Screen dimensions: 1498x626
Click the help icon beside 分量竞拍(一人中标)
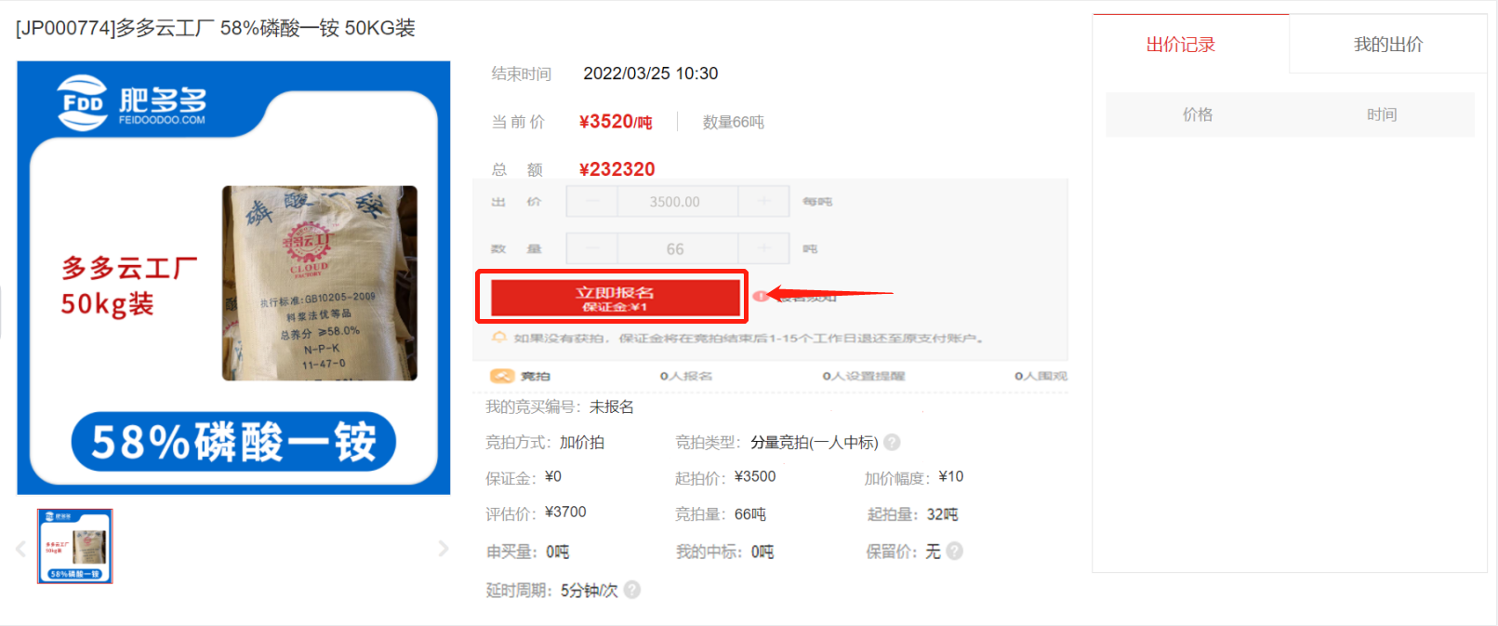[892, 443]
